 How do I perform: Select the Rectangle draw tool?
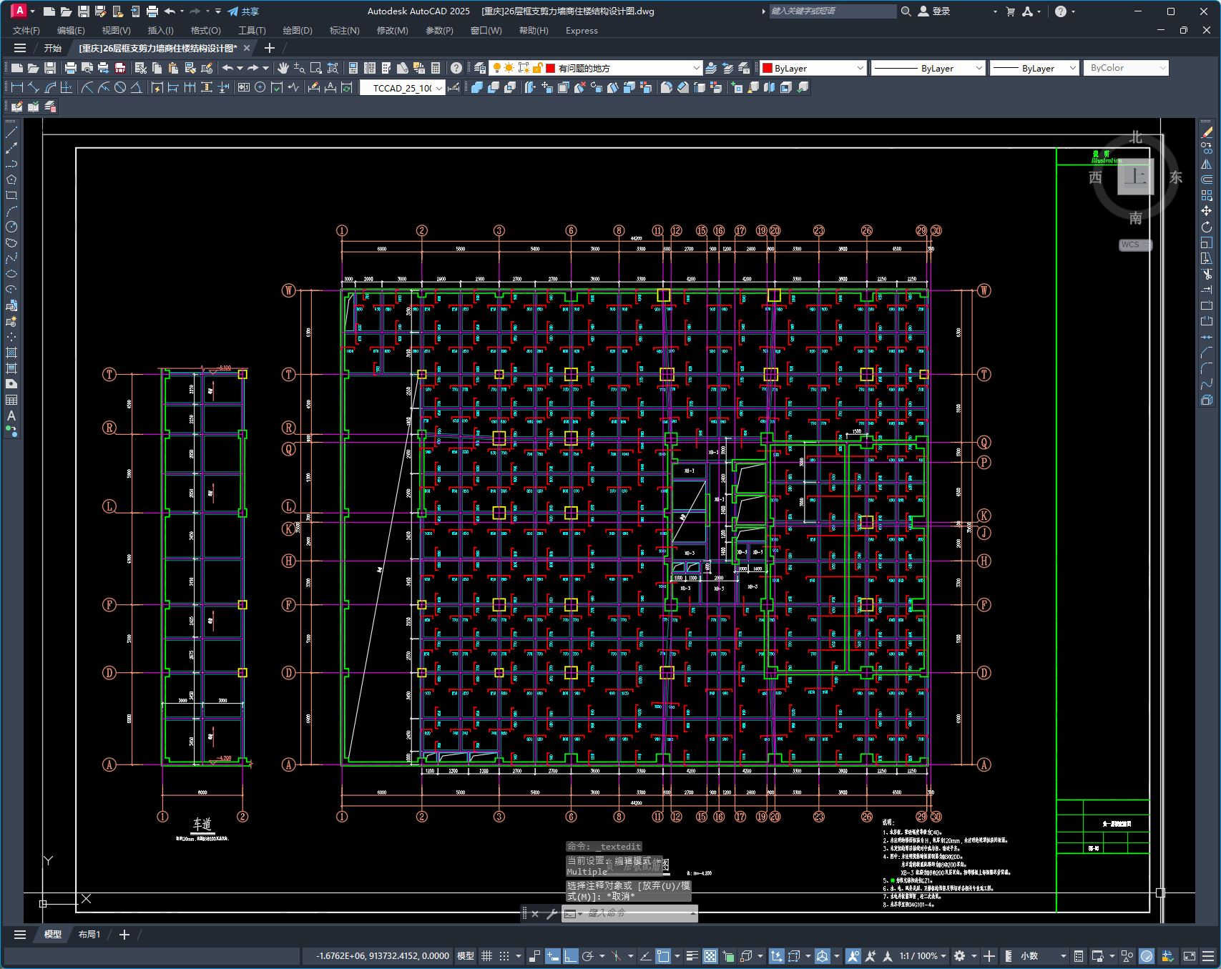[x=11, y=195]
